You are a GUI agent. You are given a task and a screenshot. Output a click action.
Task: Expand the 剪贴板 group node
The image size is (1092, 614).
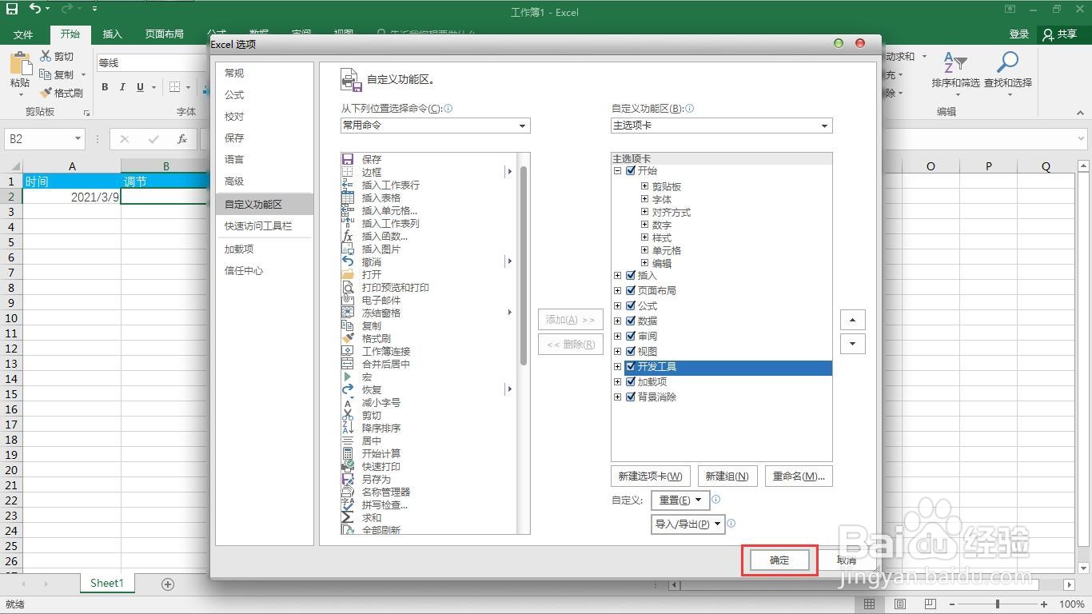pos(644,186)
